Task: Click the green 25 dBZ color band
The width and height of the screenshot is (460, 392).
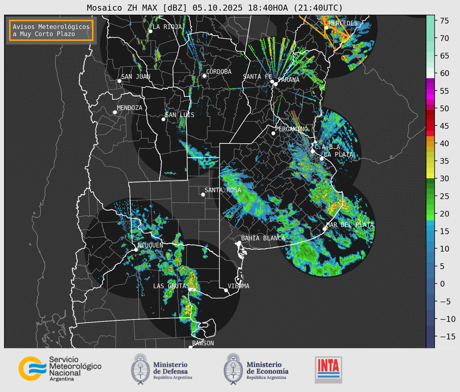Action: click(430, 196)
